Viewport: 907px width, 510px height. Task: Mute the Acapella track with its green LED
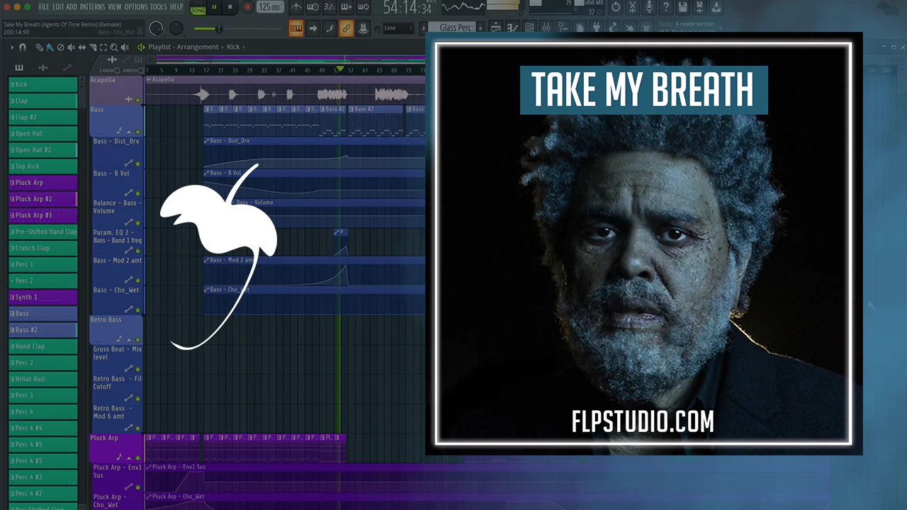point(138,100)
